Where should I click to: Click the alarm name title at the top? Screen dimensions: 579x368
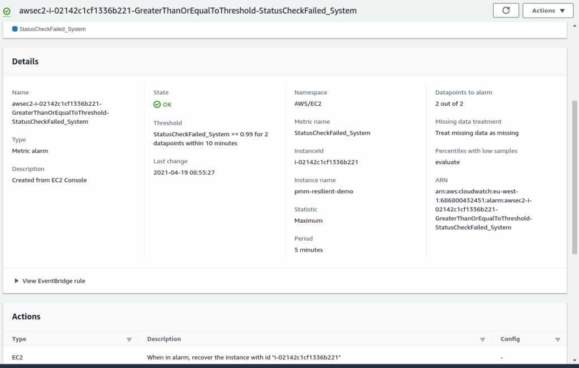[188, 10]
